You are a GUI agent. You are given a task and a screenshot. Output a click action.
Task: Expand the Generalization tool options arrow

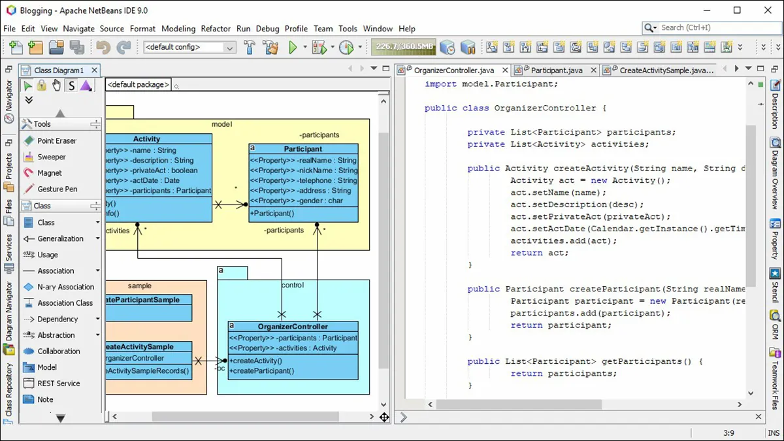(98, 238)
